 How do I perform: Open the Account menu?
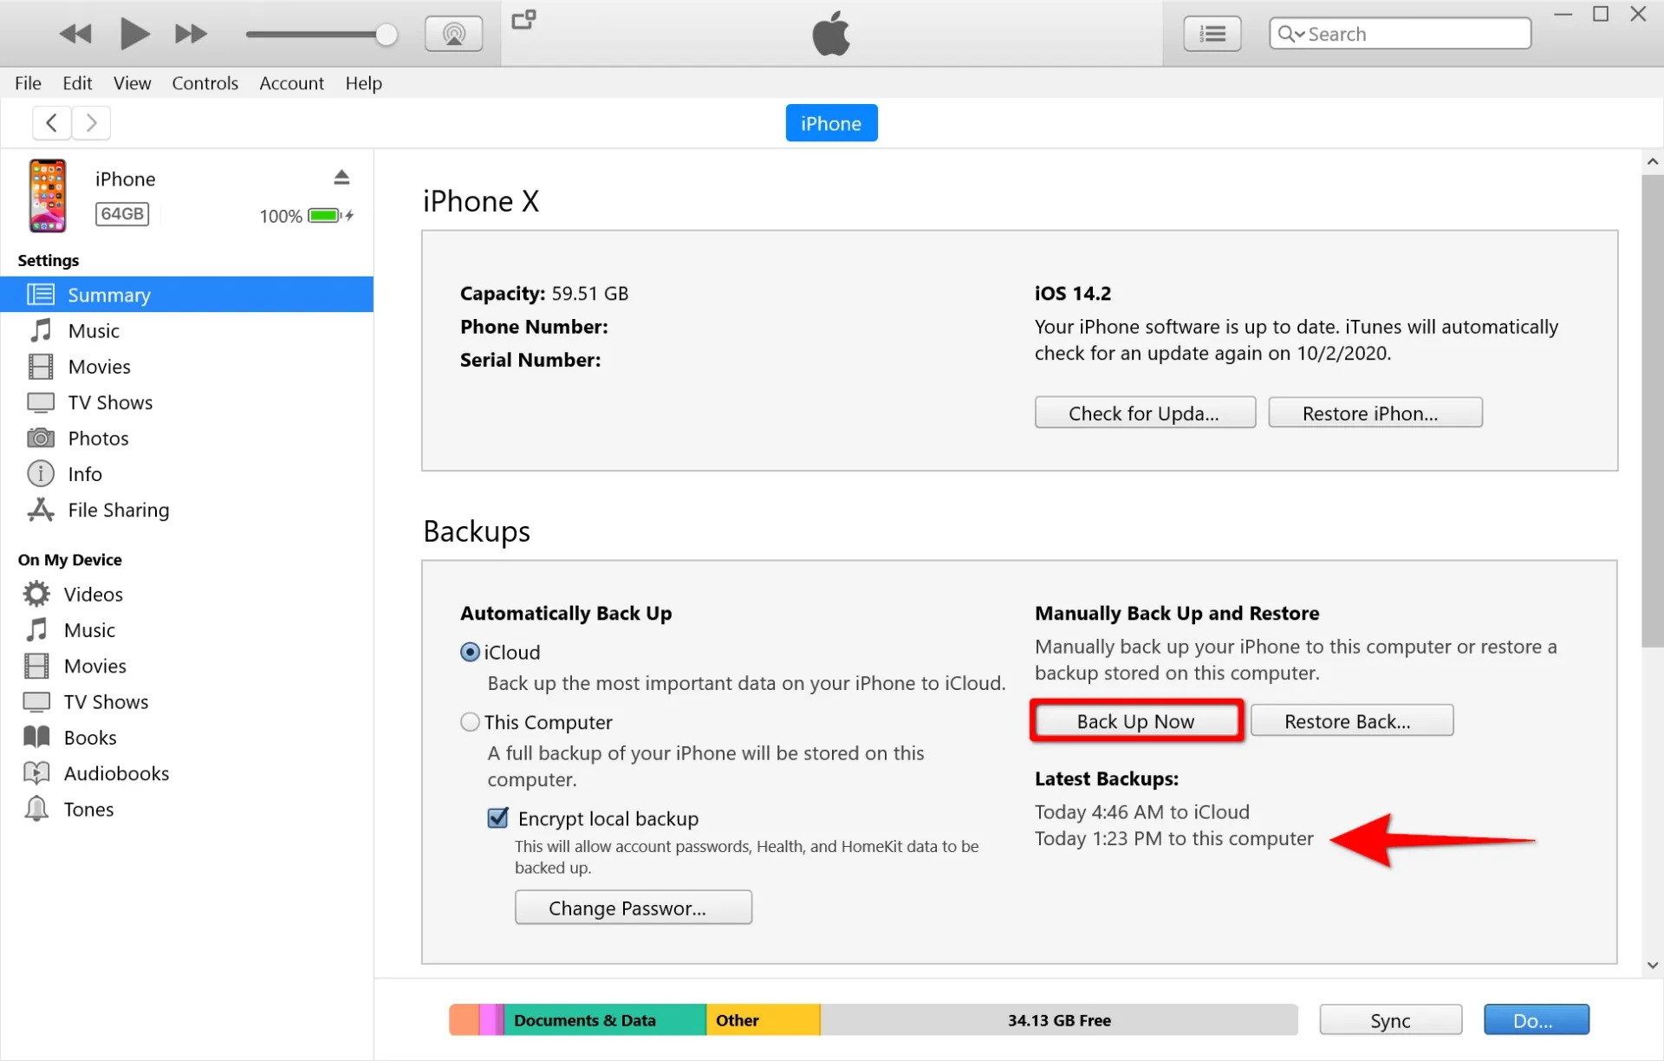[291, 82]
